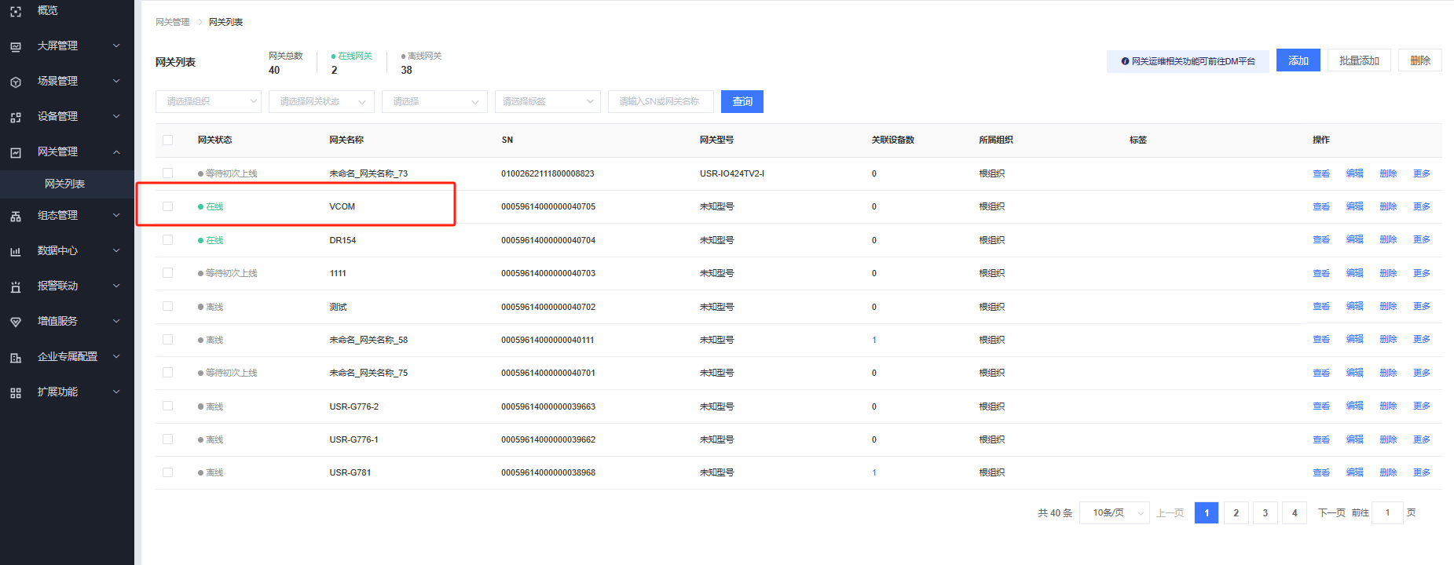The image size is (1454, 565).
Task: Open 网关列表 in the sidebar menu
Action: click(64, 184)
